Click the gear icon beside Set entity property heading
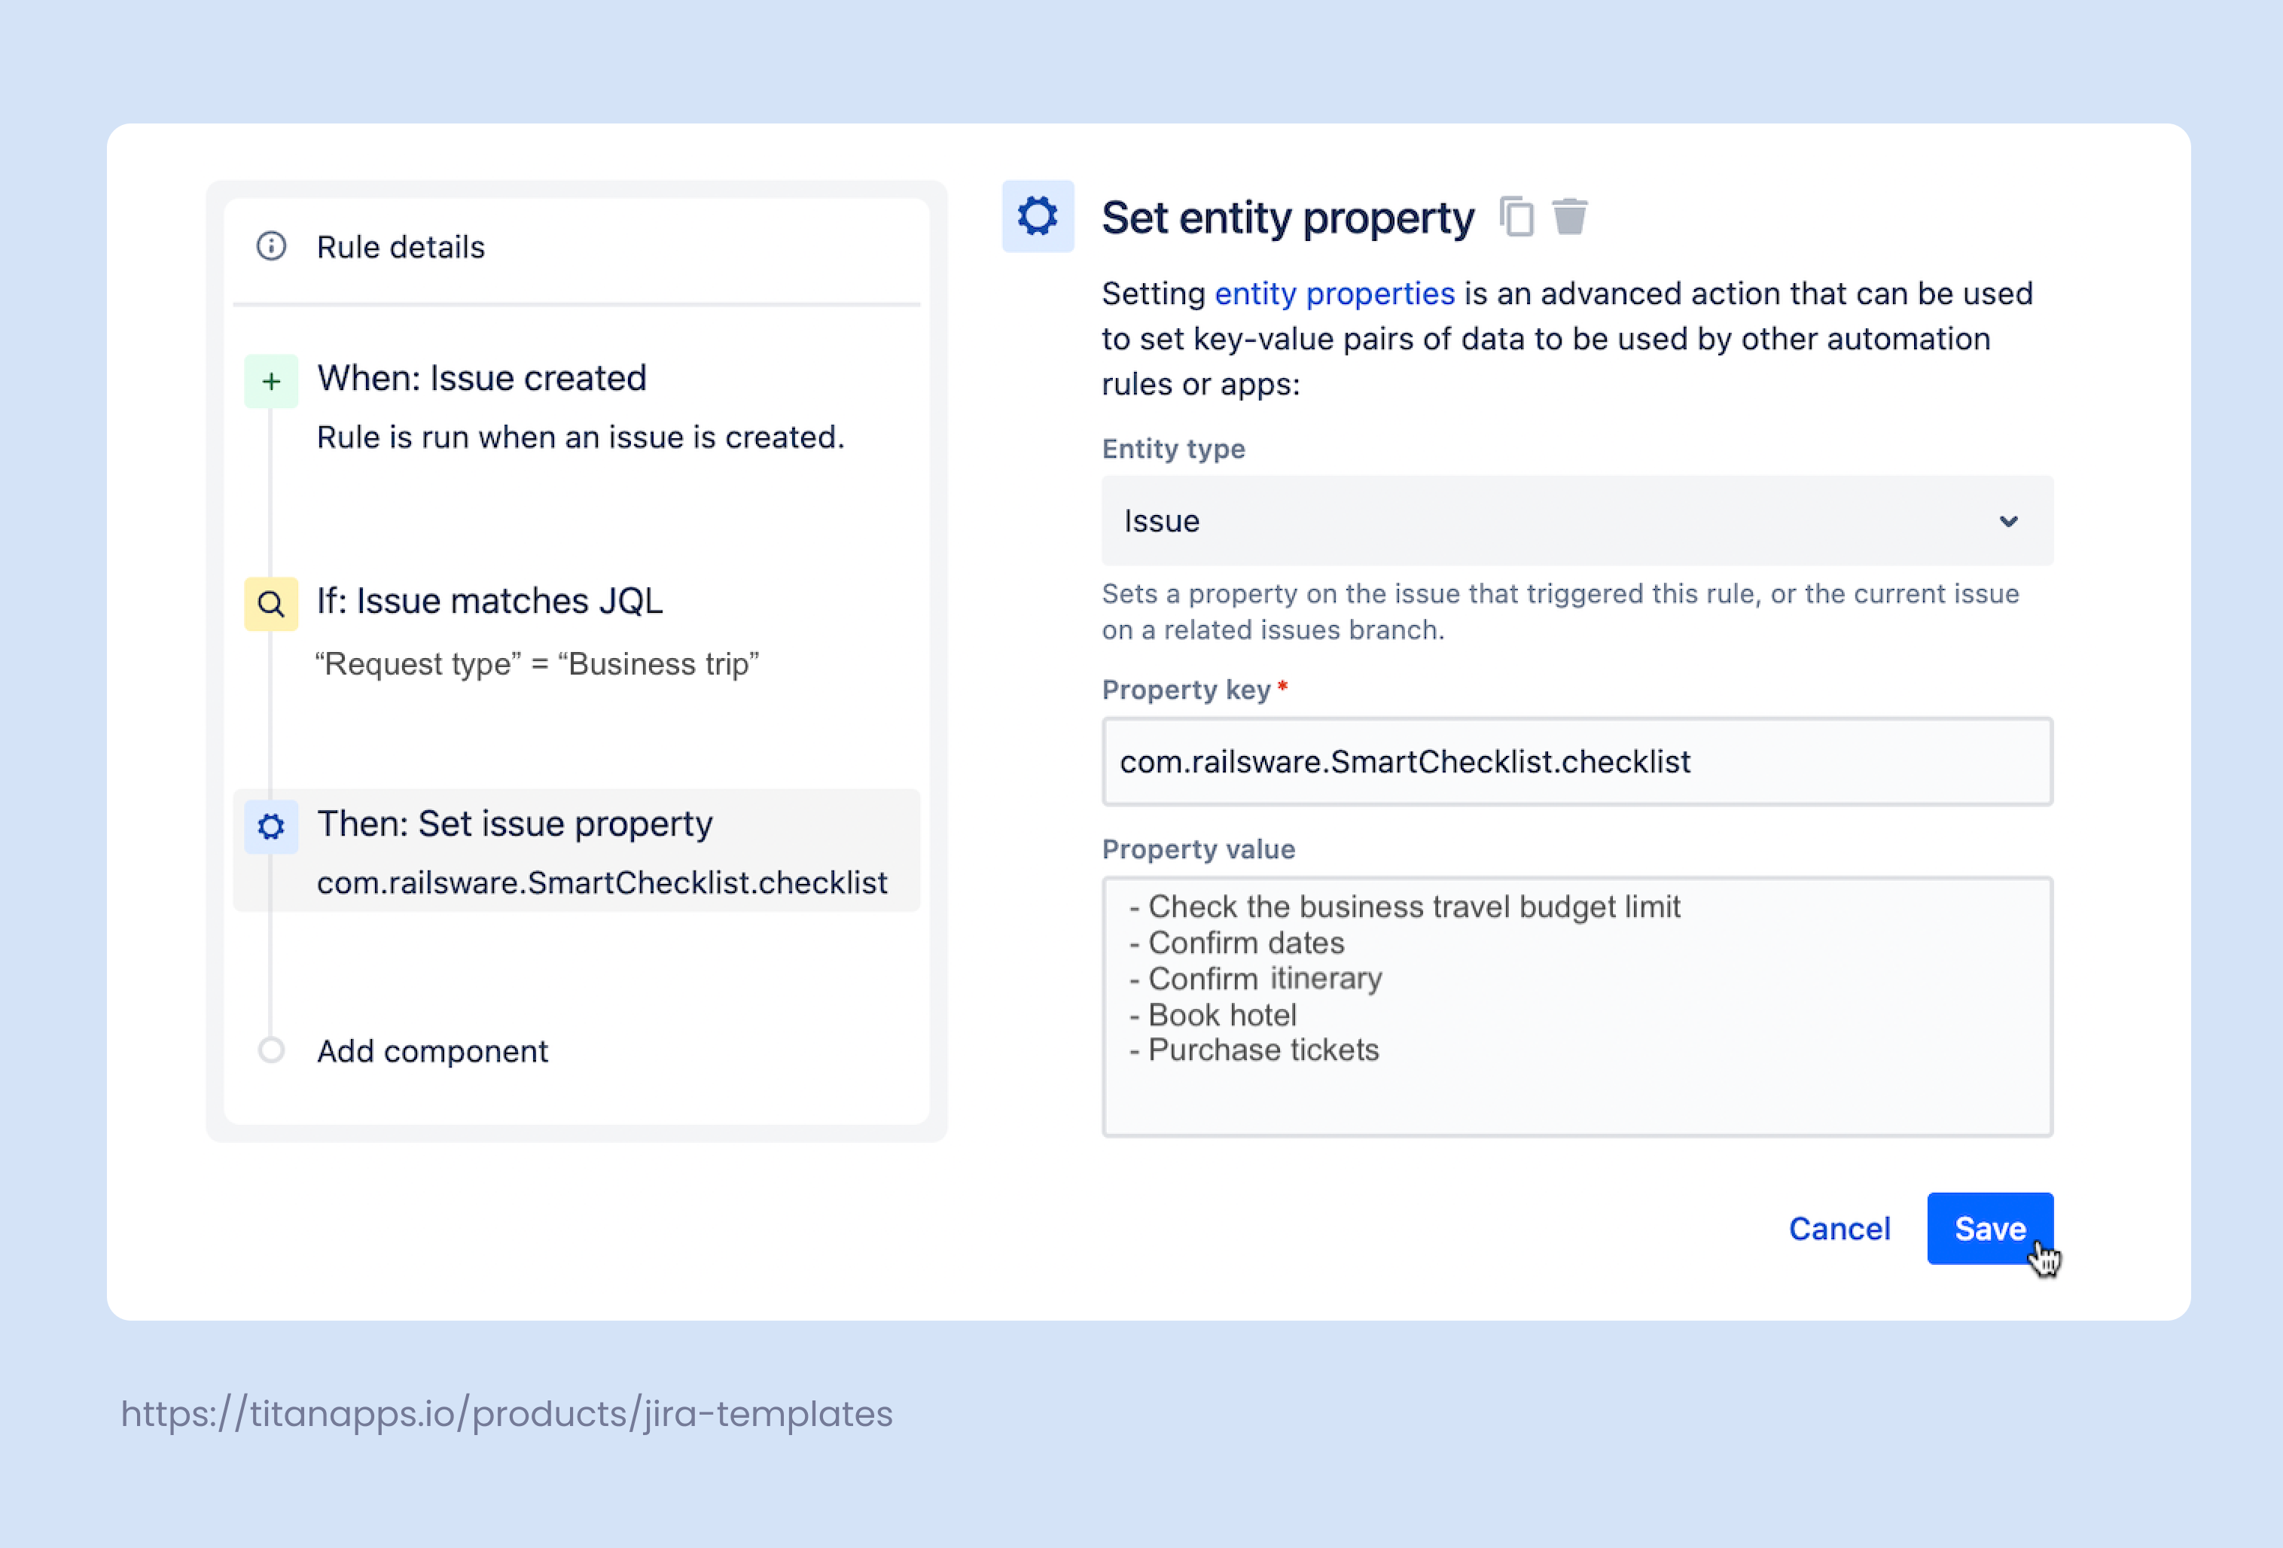The height and width of the screenshot is (1548, 2283). point(1038,216)
